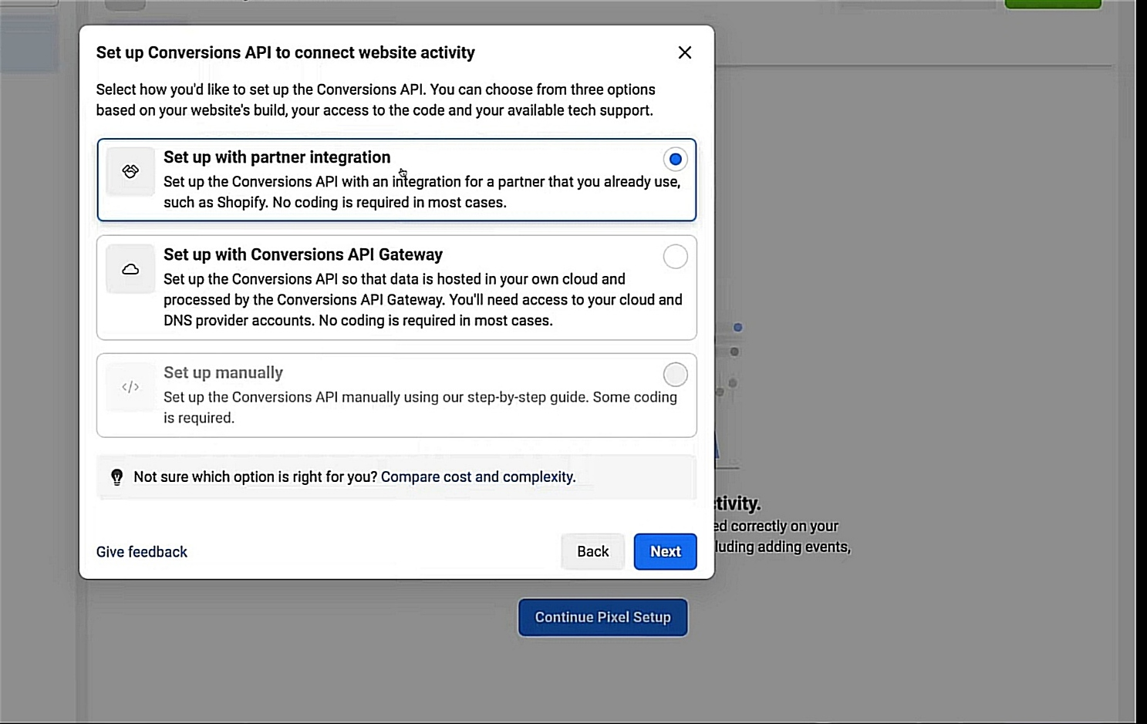Click the Continue Pixel Setup button
Screen dimensions: 1147x724
(x=602, y=618)
